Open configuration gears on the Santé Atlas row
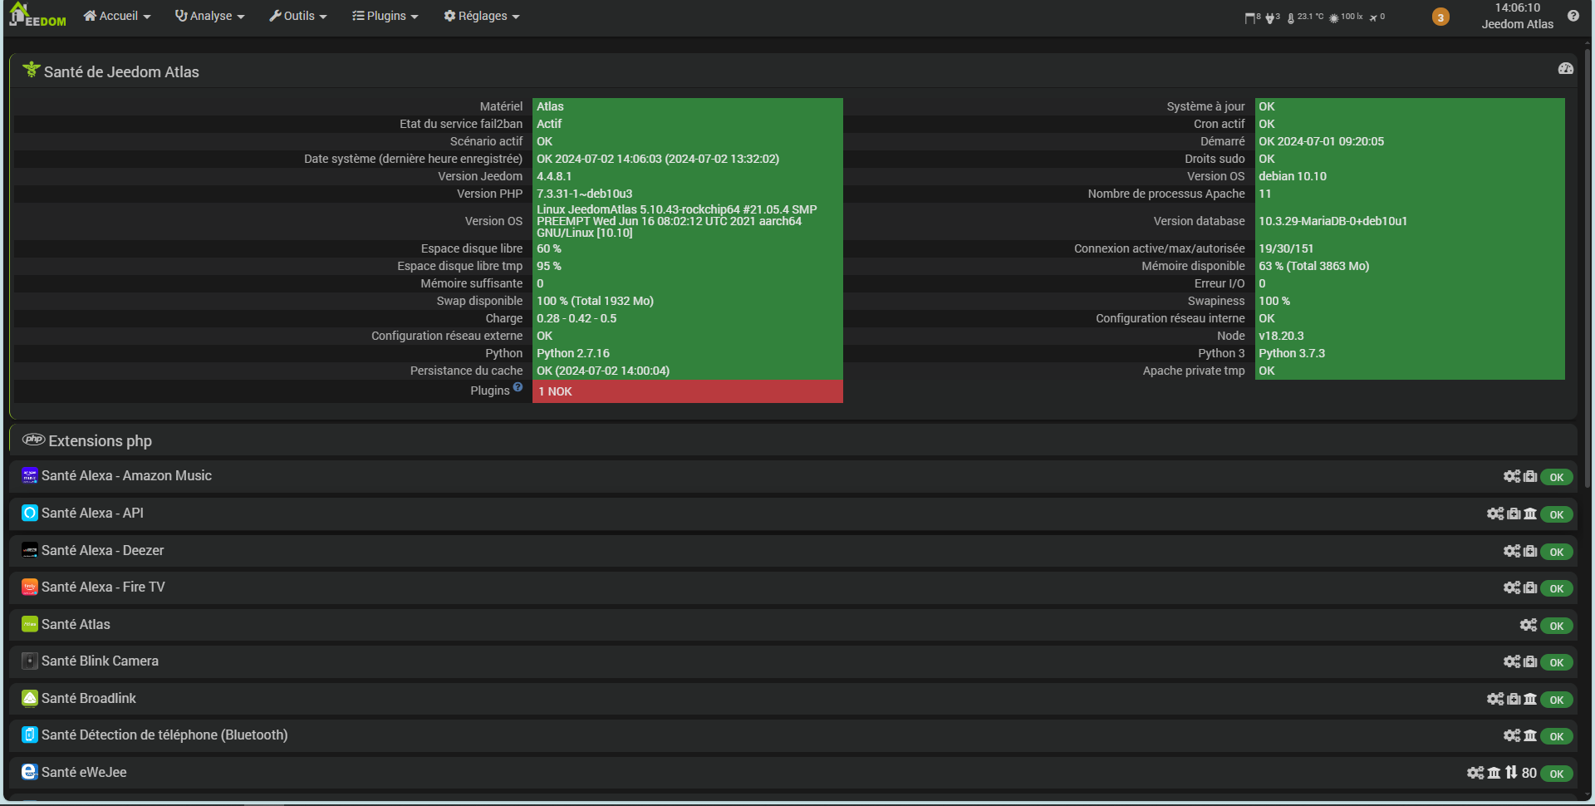Screen dimensions: 1595x806 coord(1529,625)
